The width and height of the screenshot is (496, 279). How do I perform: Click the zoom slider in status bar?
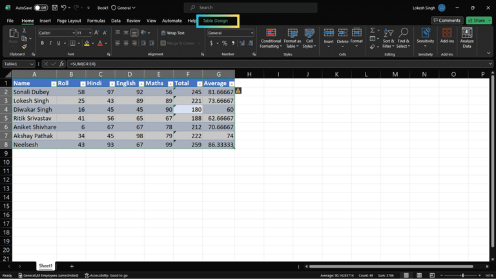click(462, 275)
